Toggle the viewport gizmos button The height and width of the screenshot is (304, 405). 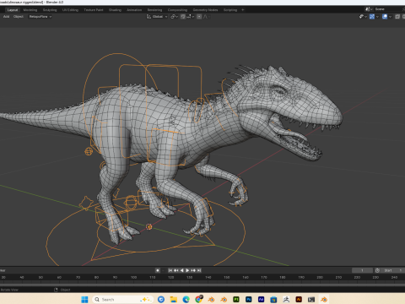[372, 17]
